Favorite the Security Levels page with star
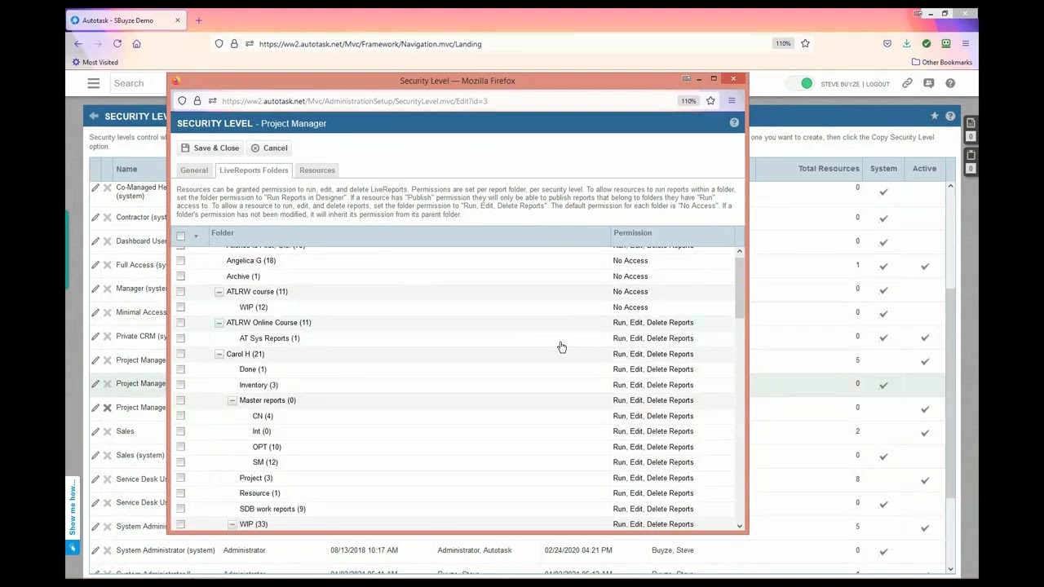This screenshot has height=587, width=1044. pyautogui.click(x=935, y=116)
